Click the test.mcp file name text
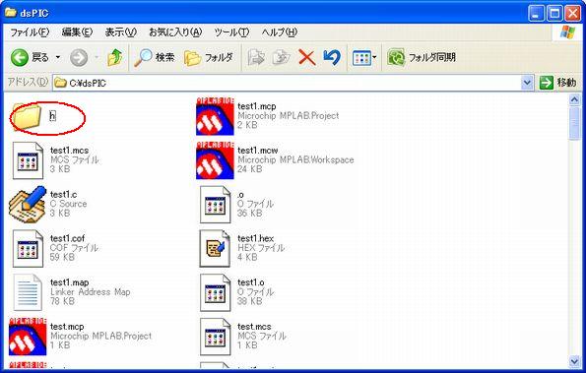This screenshot has width=586, height=373. [67, 327]
